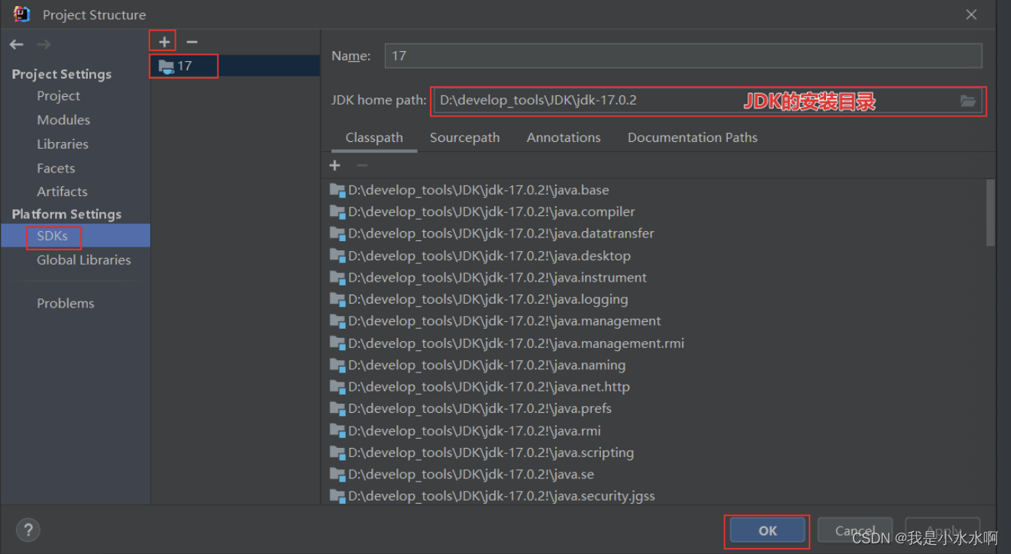Switch to Documentation Paths tab
This screenshot has height=554, width=1011.
pos(693,138)
